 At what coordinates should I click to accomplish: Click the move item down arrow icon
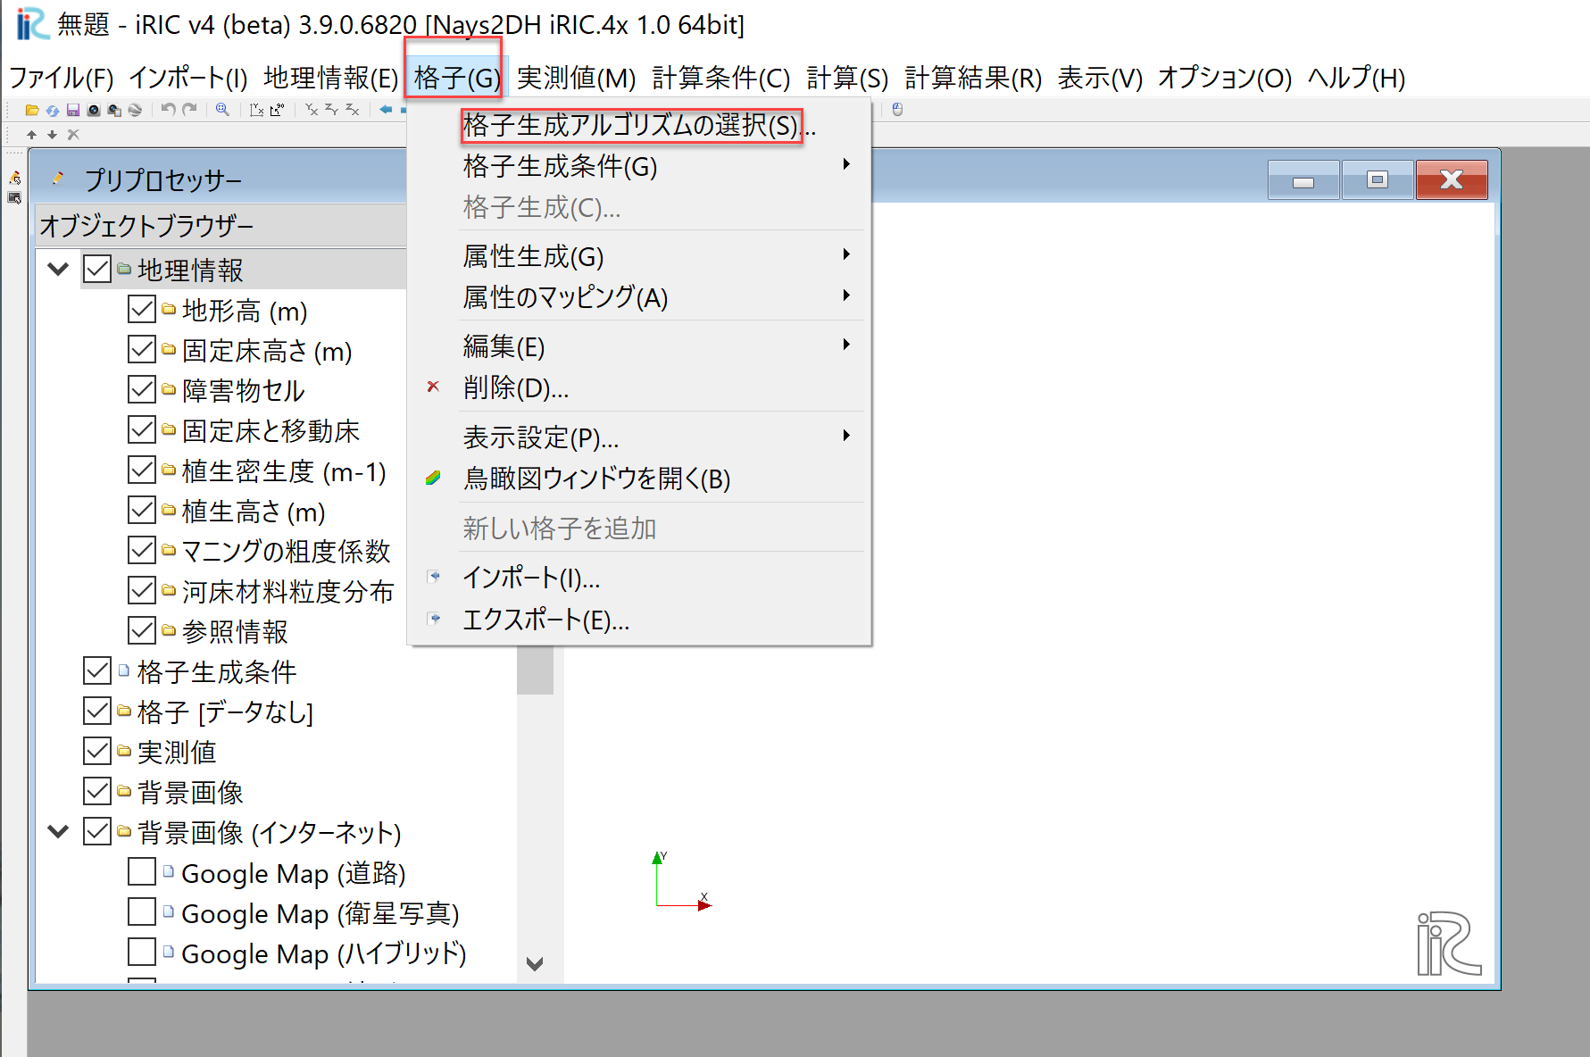(x=52, y=135)
